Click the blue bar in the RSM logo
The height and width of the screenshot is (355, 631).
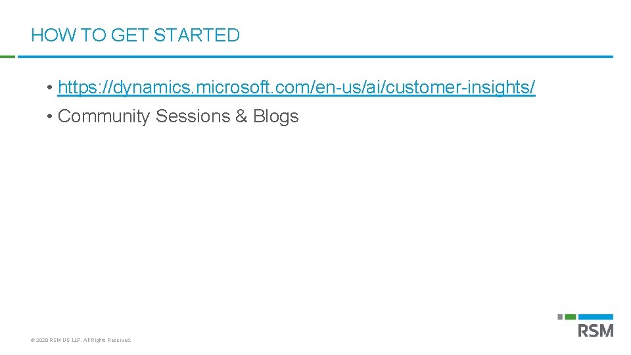click(596, 317)
